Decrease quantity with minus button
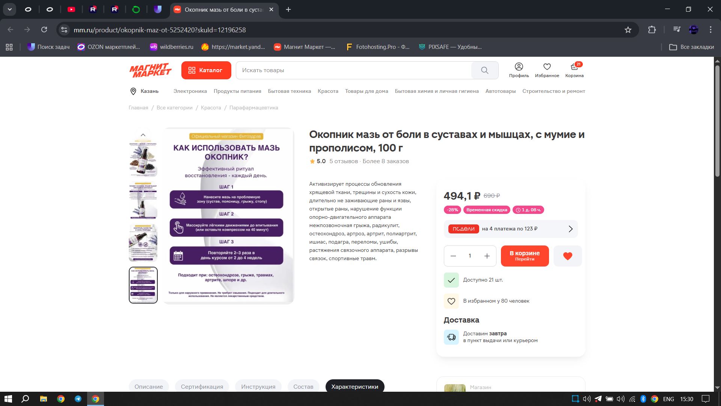The height and width of the screenshot is (406, 721). 453,256
